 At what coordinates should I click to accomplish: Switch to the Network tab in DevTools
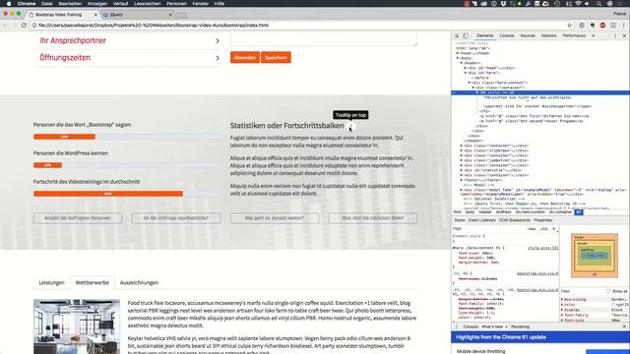pyautogui.click(x=549, y=35)
